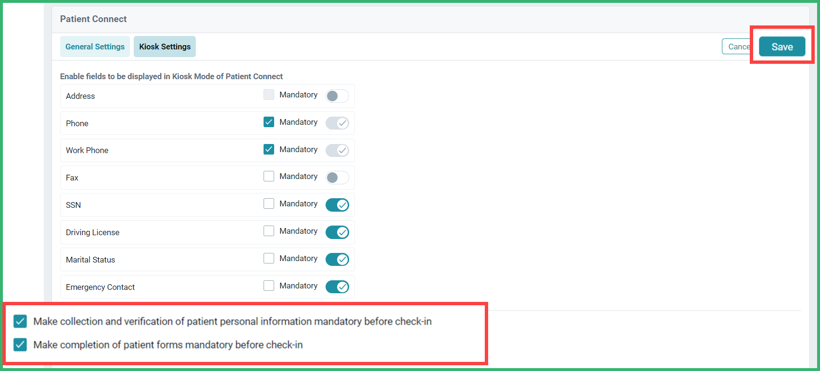
Task: Click the Save button
Action: coord(782,46)
